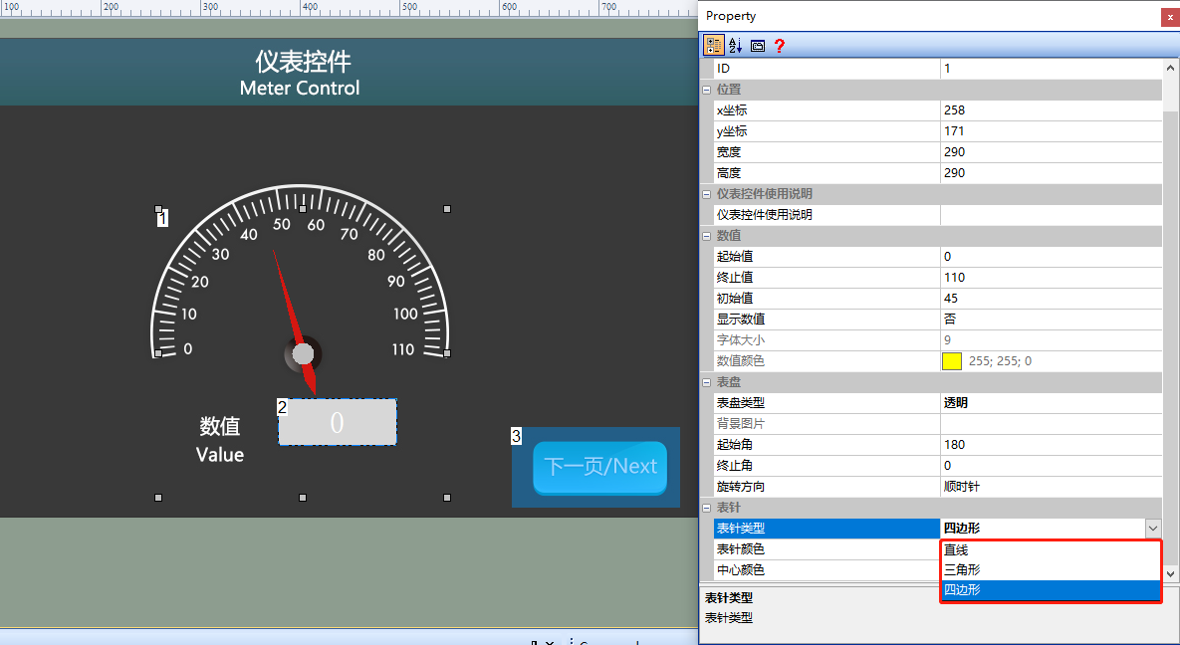Viewport: 1180px width, 645px height.
Task: Select the yellow 数值颜色 swatch
Action: tap(951, 361)
